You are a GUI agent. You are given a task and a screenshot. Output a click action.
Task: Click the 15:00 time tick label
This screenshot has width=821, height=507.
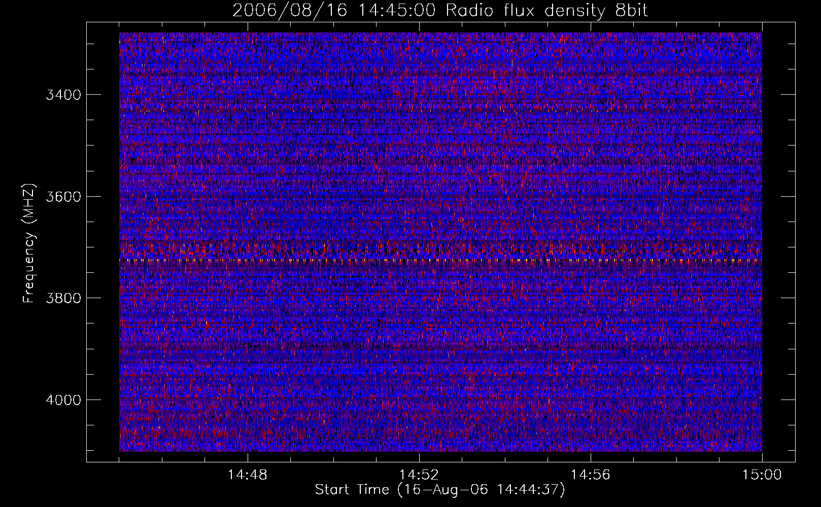tap(762, 475)
